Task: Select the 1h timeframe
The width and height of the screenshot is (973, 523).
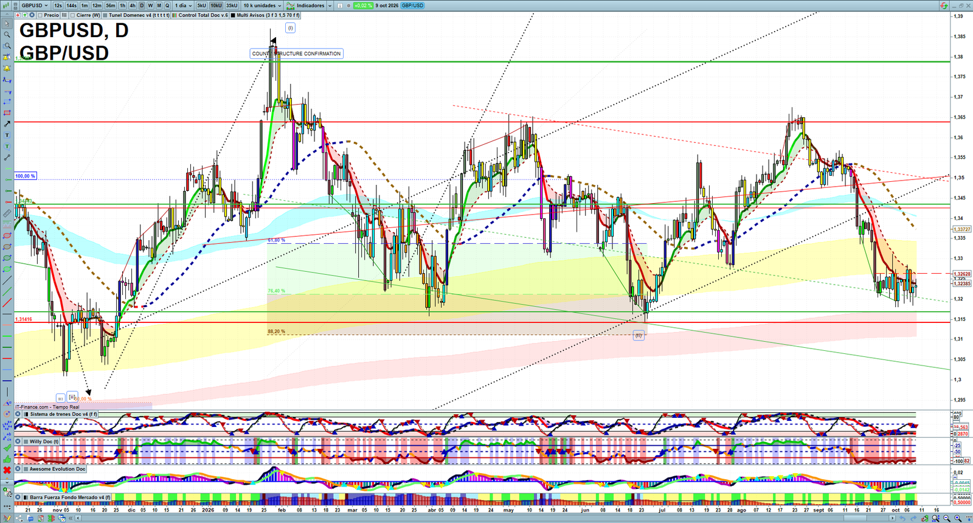Action: [123, 5]
